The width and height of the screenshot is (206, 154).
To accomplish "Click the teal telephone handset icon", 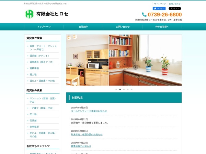I will [x=144, y=14].
